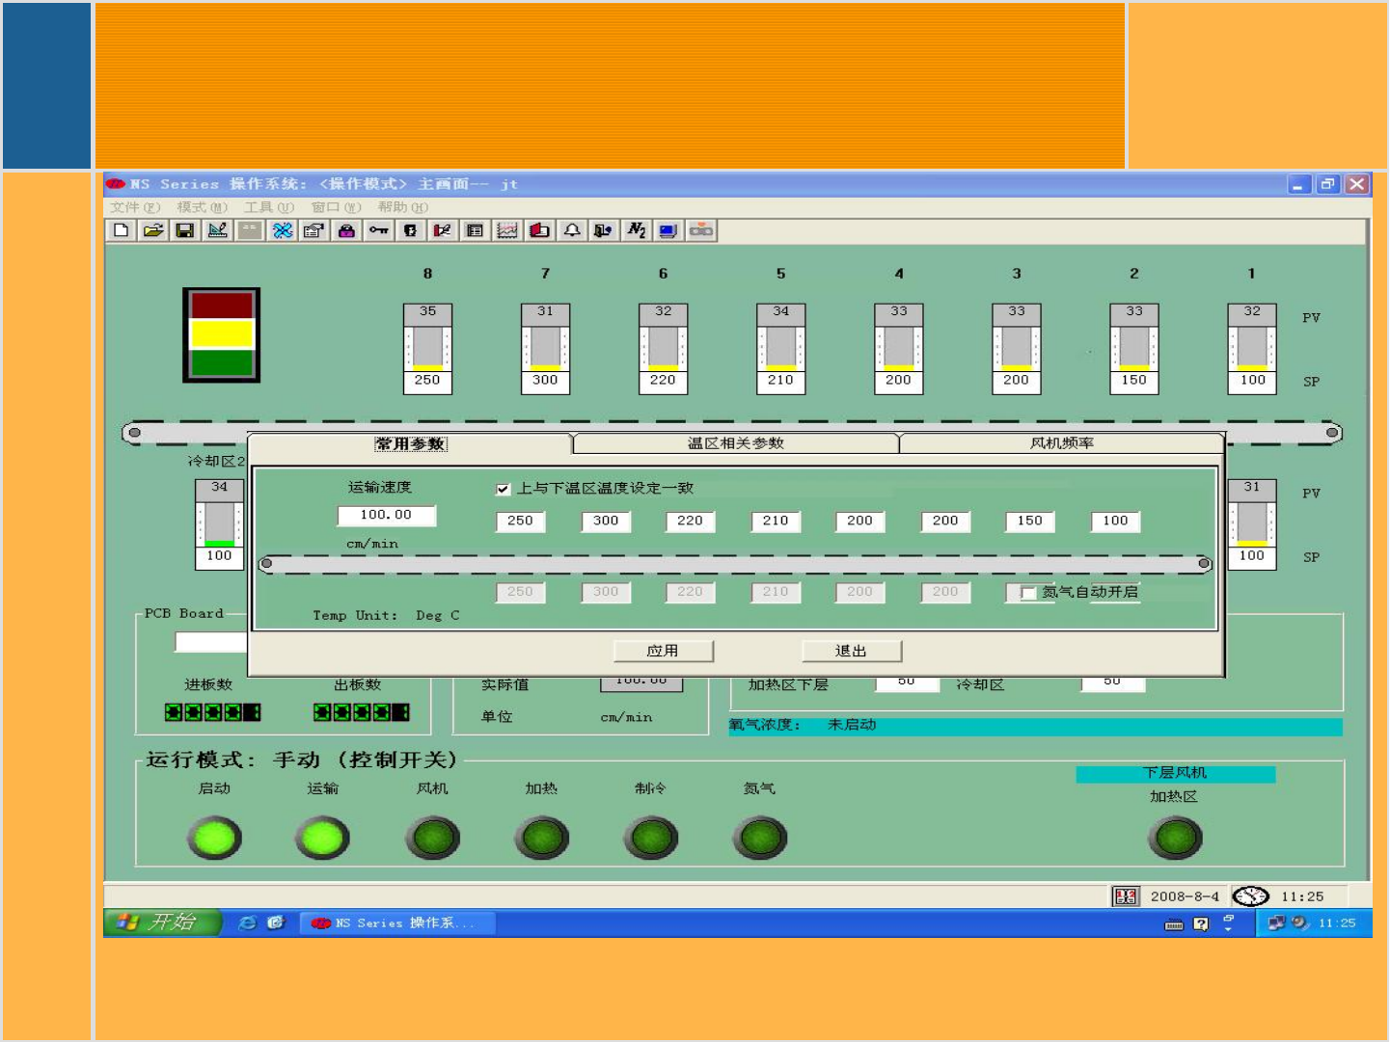Click the blue monitor toolbar icon

[x=668, y=230]
